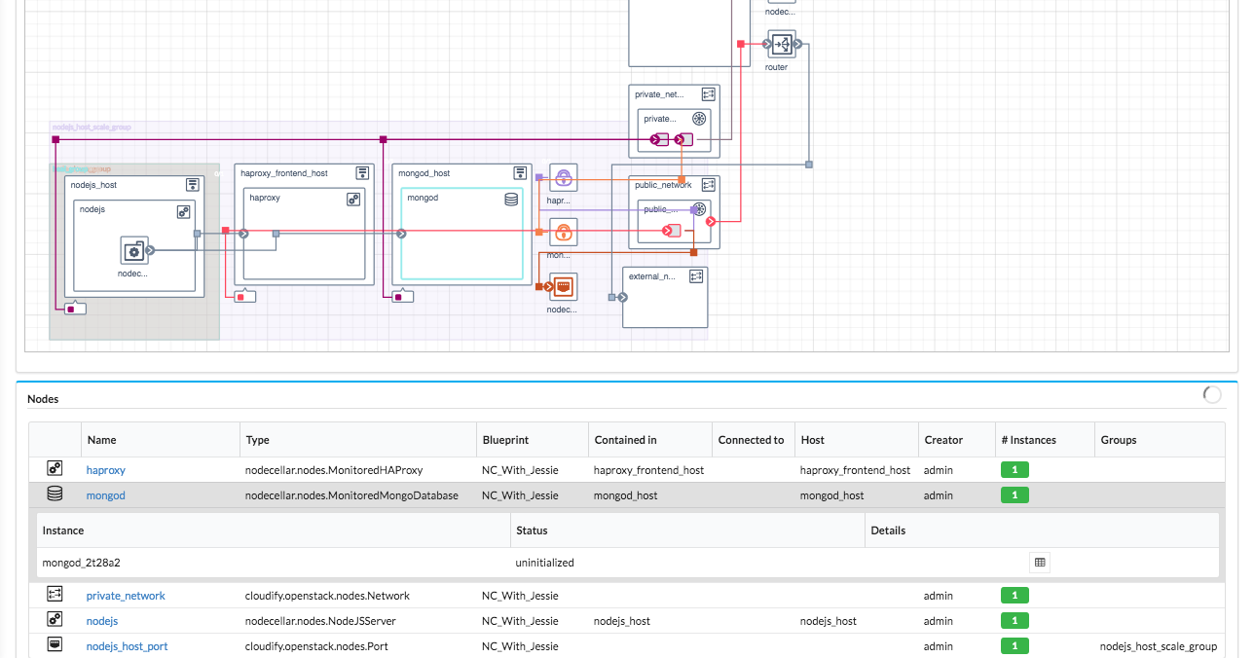Click the haproxy row type icon
The width and height of the screenshot is (1254, 658).
click(x=55, y=468)
